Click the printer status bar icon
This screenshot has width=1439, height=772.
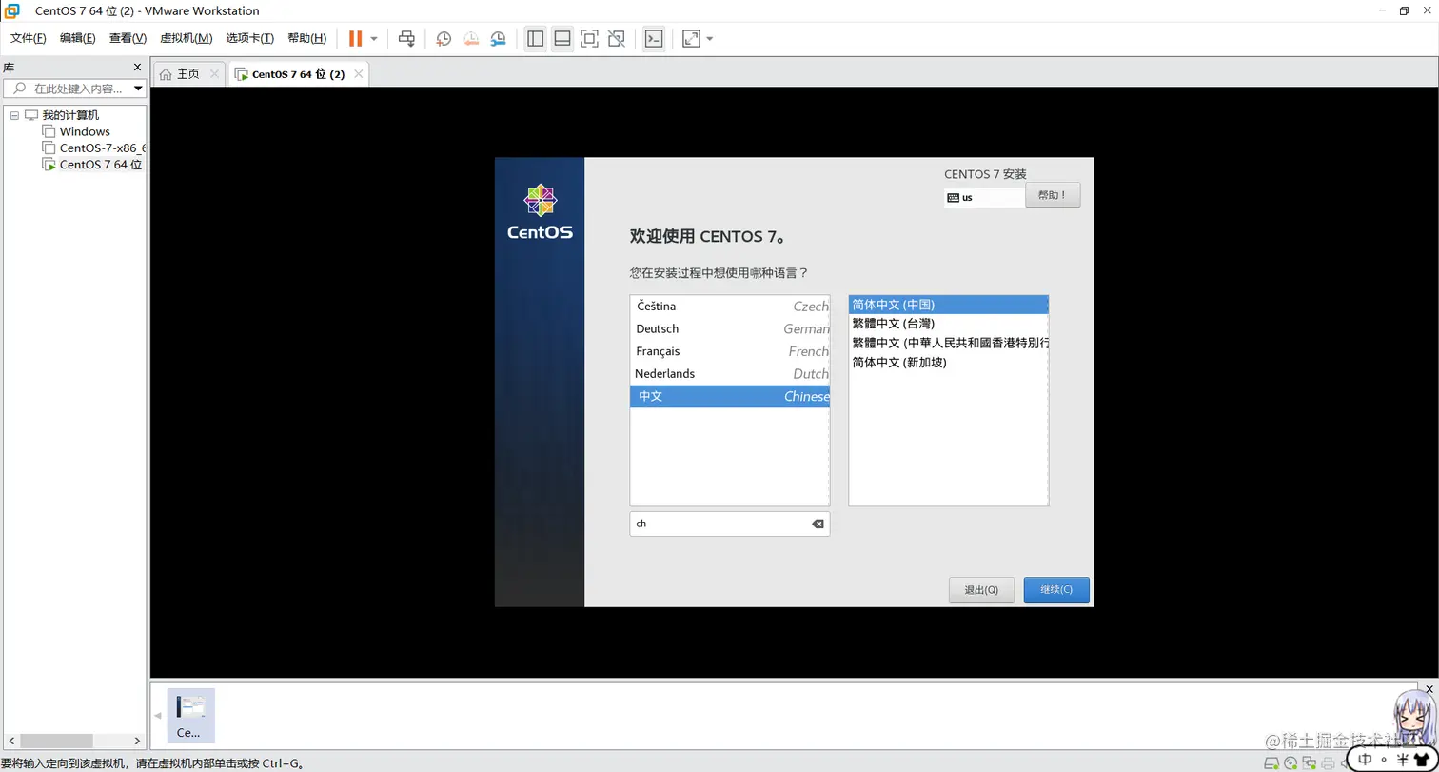[x=1327, y=763]
